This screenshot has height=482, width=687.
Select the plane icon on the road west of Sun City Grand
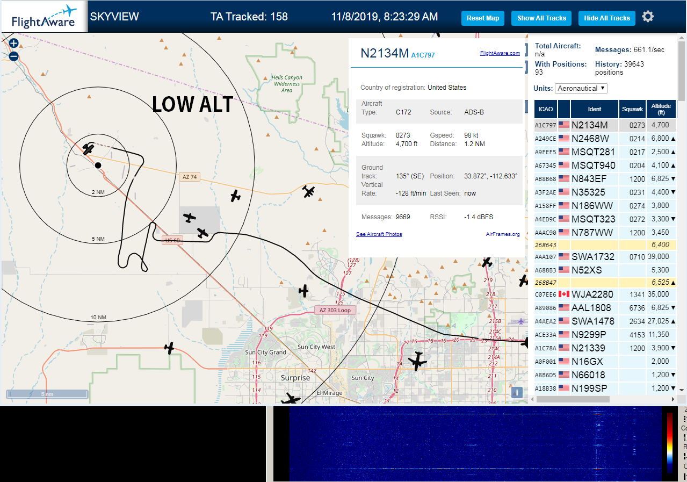pos(170,348)
